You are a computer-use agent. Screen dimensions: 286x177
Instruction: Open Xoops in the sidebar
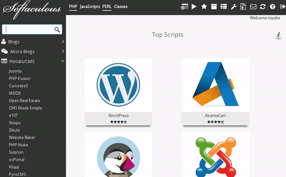pyautogui.click(x=15, y=123)
